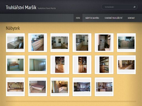Image resolution: width=142 pixels, height=106 pixels.
Task: View the bed with checkered mattress photo
Action: click(37, 87)
